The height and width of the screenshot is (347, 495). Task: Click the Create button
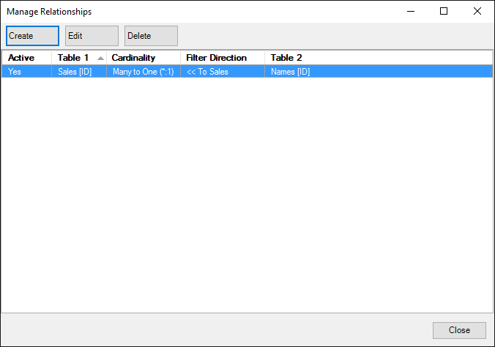coord(32,36)
